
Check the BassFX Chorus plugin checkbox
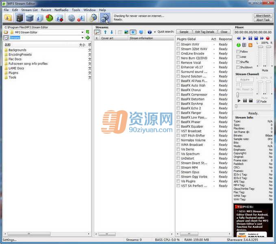pos(178,90)
